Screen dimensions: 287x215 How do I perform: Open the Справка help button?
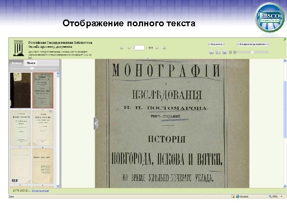(x=216, y=44)
